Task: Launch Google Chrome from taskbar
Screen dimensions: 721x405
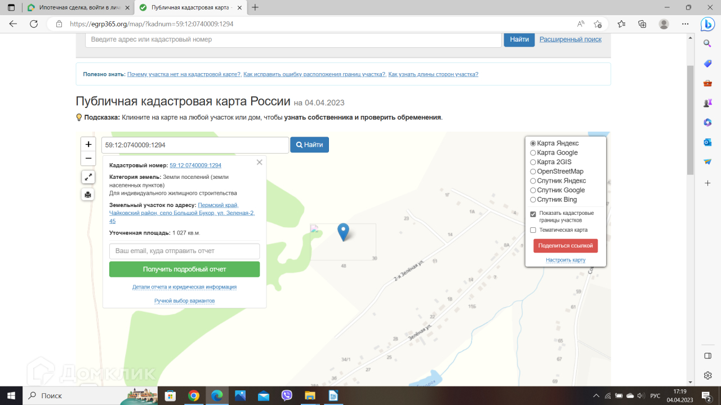Action: (193, 395)
